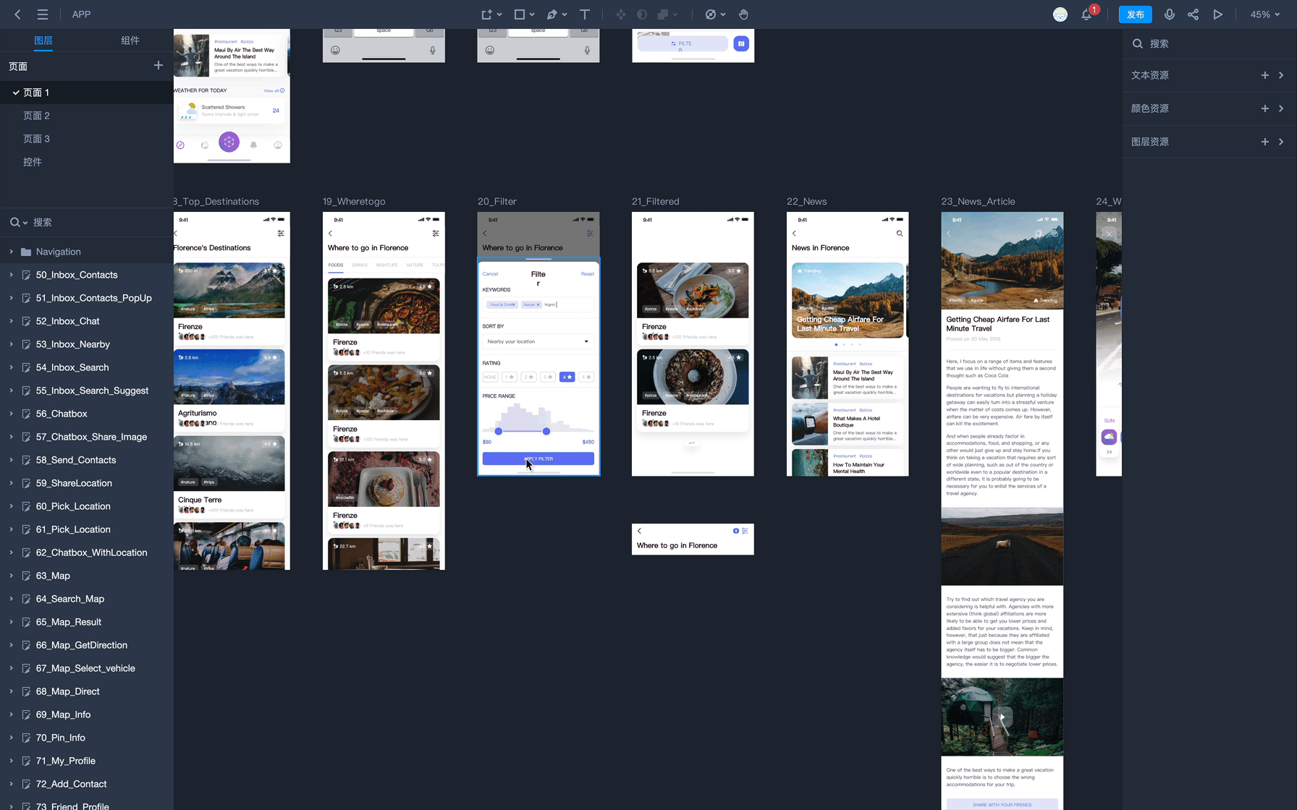Play the prototype preview

1218,14
